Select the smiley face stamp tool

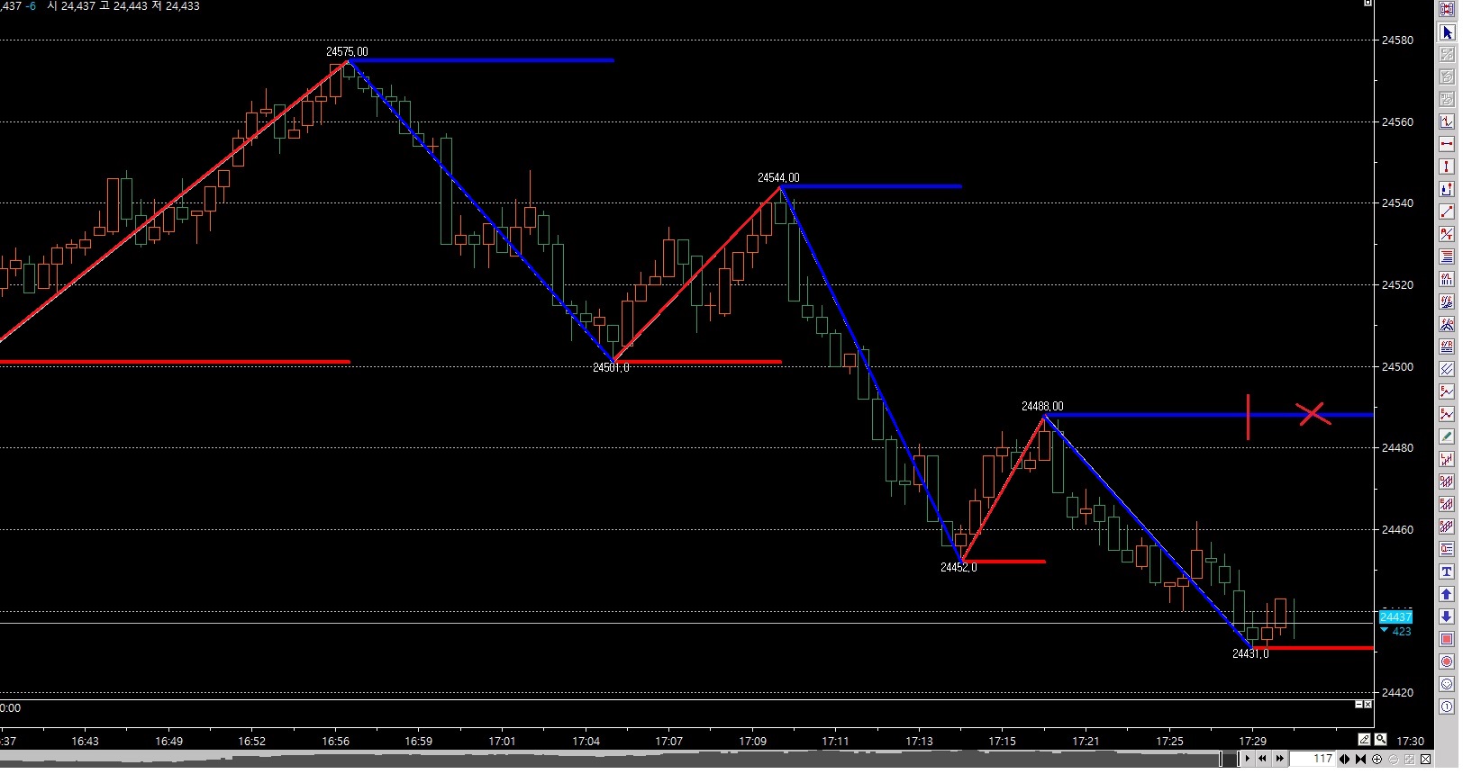(x=1447, y=685)
